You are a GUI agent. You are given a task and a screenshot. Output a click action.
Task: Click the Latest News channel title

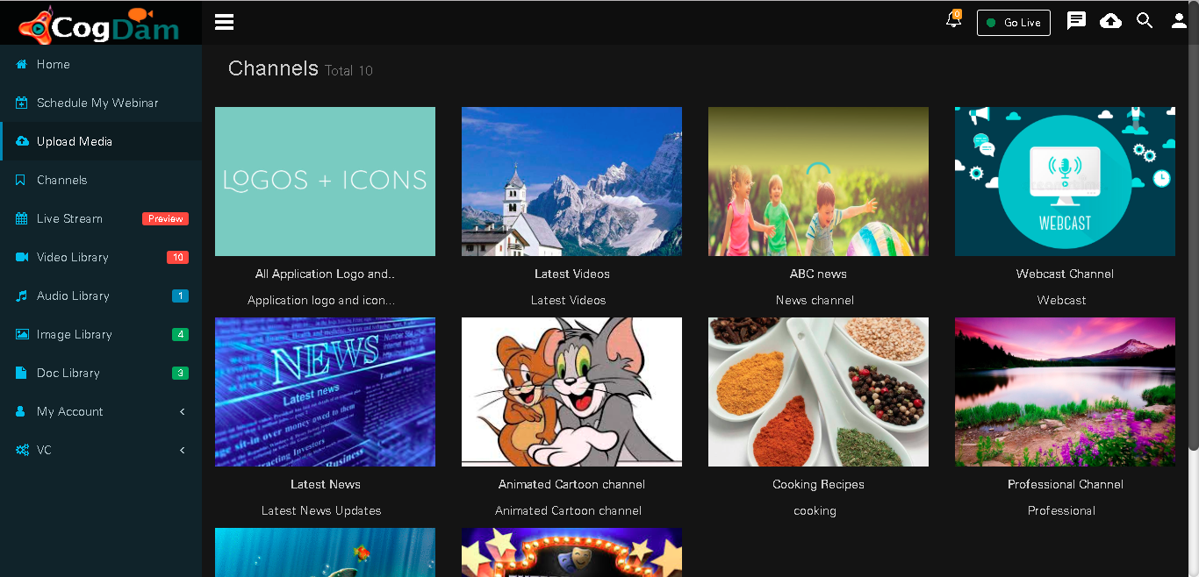tap(325, 484)
